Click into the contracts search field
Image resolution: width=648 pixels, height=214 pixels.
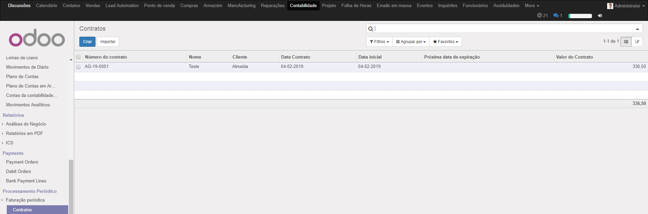coord(503,29)
